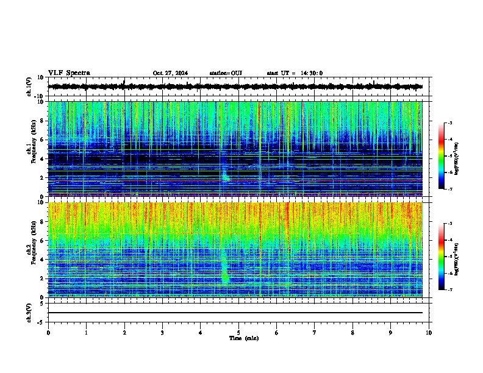The height and width of the screenshot is (373, 483).
Task: Click the "Time (min)" axis title
Action: click(x=244, y=338)
